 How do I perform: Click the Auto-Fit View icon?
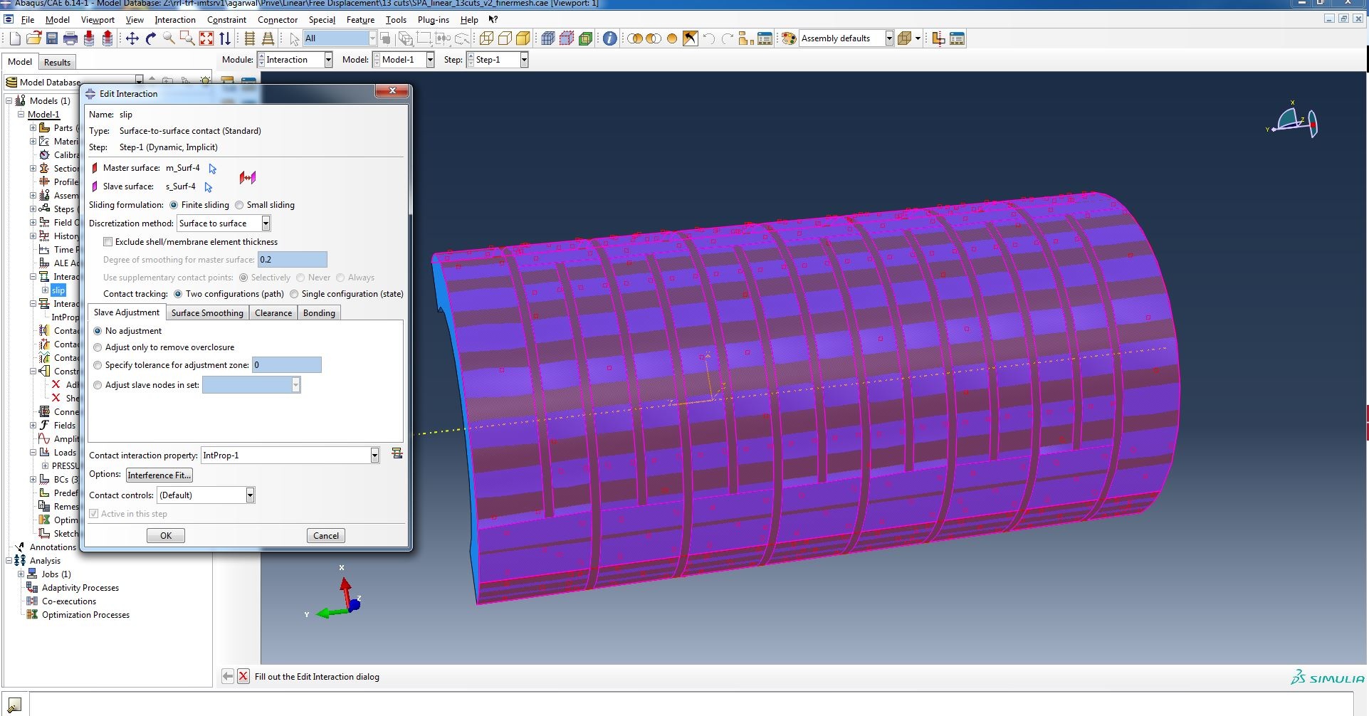tap(206, 38)
